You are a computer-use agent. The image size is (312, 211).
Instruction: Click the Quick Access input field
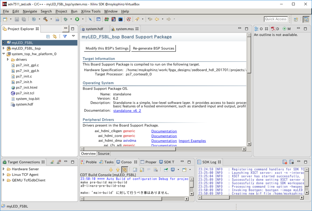pyautogui.click(x=275, y=19)
